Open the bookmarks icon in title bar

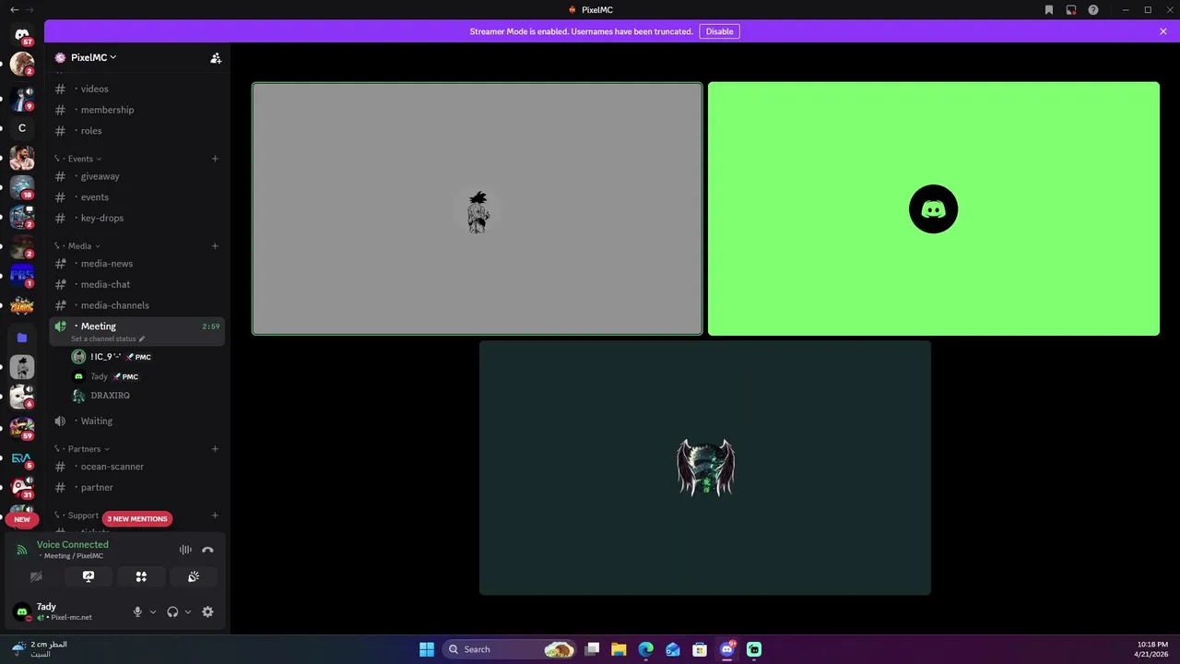pyautogui.click(x=1049, y=10)
